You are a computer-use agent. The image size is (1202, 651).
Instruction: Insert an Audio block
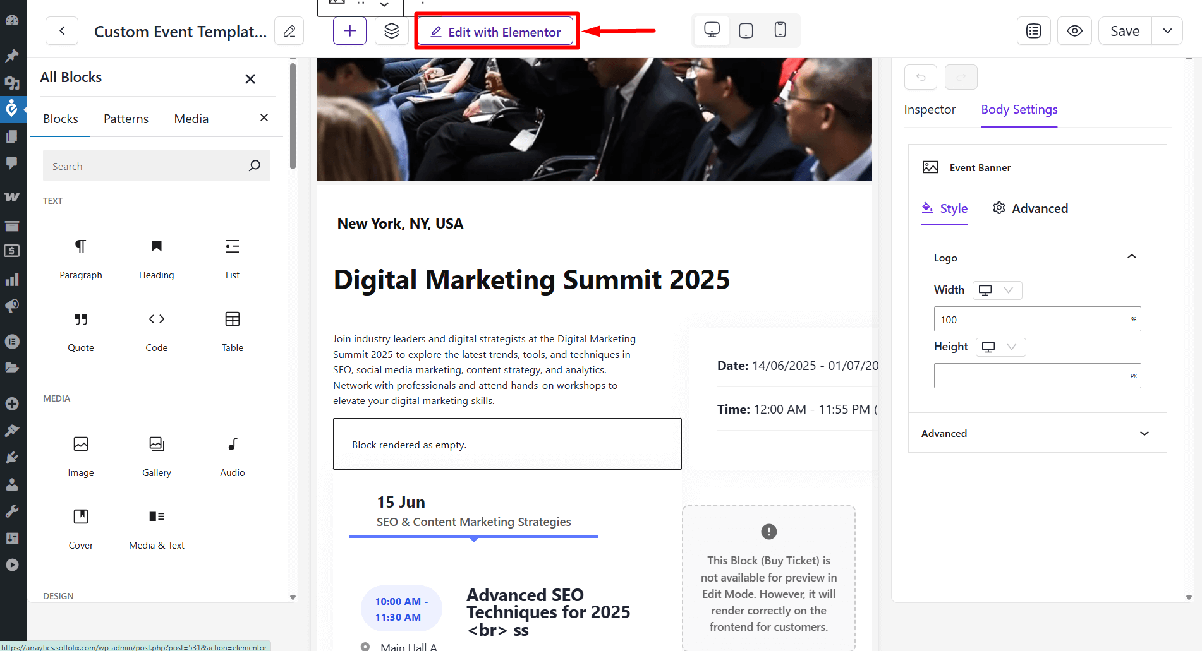click(233, 457)
